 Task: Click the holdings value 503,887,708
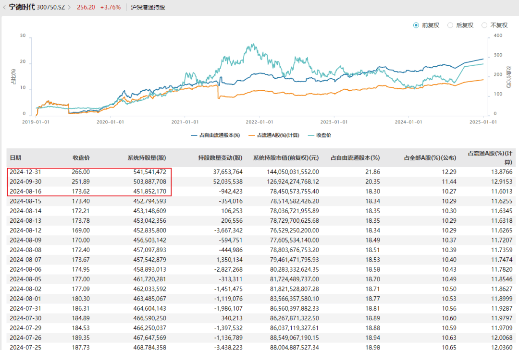(x=150, y=181)
